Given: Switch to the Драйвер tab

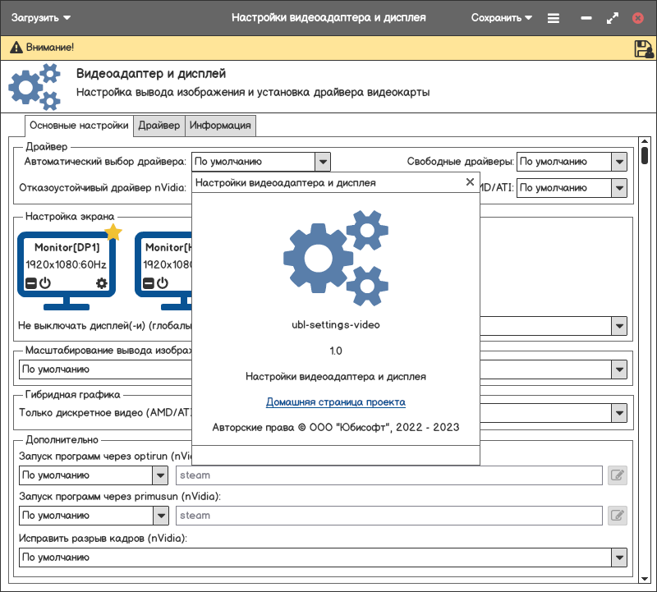Looking at the screenshot, I should 159,126.
